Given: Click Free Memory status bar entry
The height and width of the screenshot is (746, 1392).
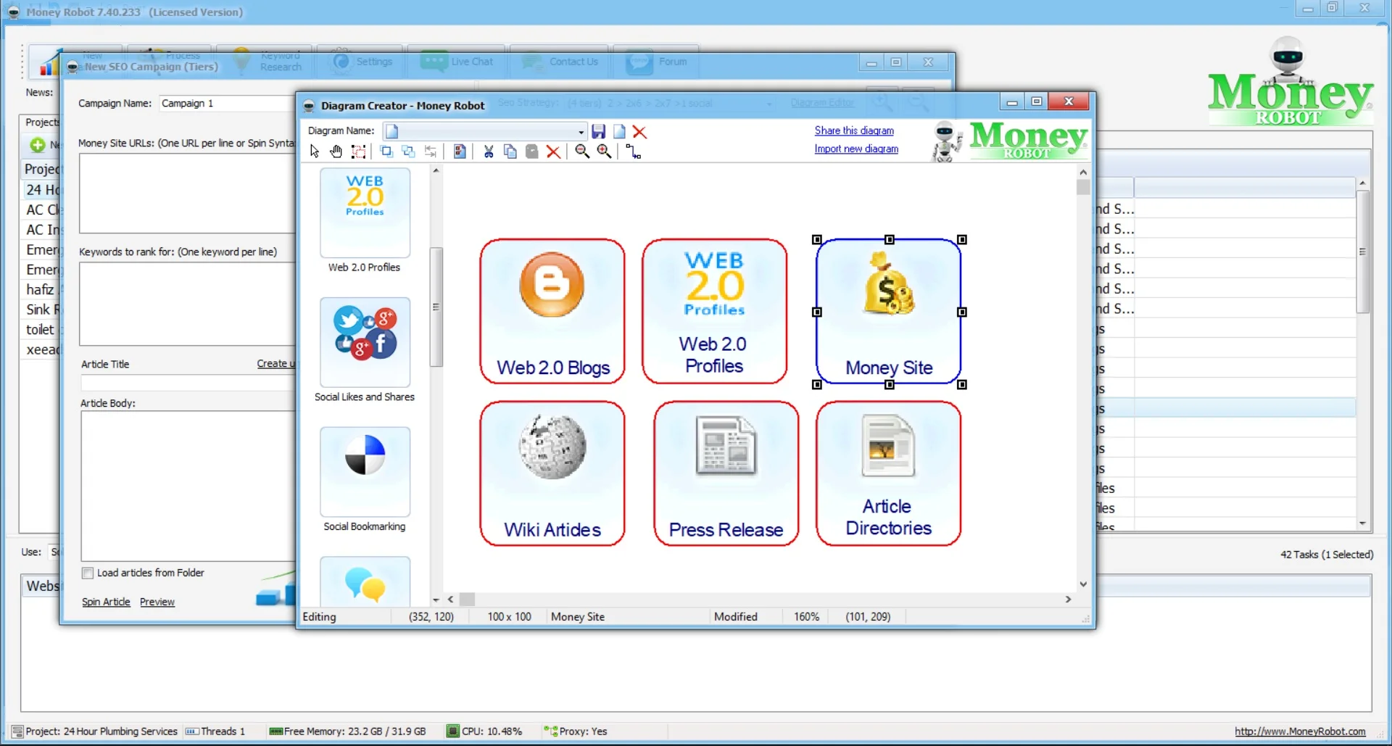Looking at the screenshot, I should click(x=347, y=732).
